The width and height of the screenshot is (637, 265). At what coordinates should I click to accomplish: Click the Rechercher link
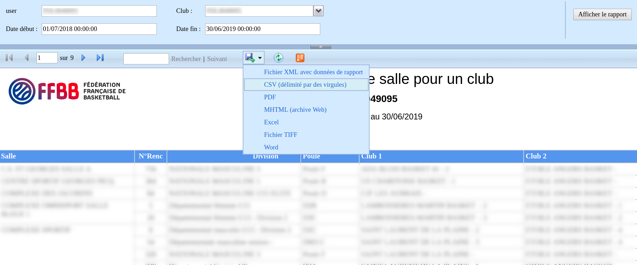point(186,59)
